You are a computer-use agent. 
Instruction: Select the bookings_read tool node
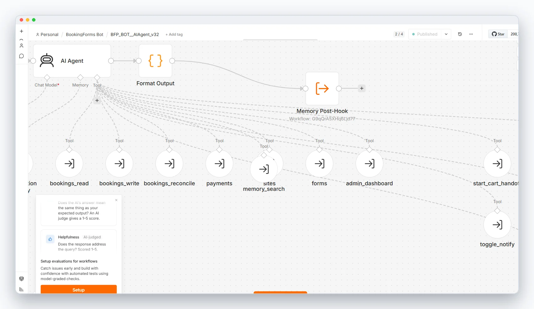click(x=69, y=164)
